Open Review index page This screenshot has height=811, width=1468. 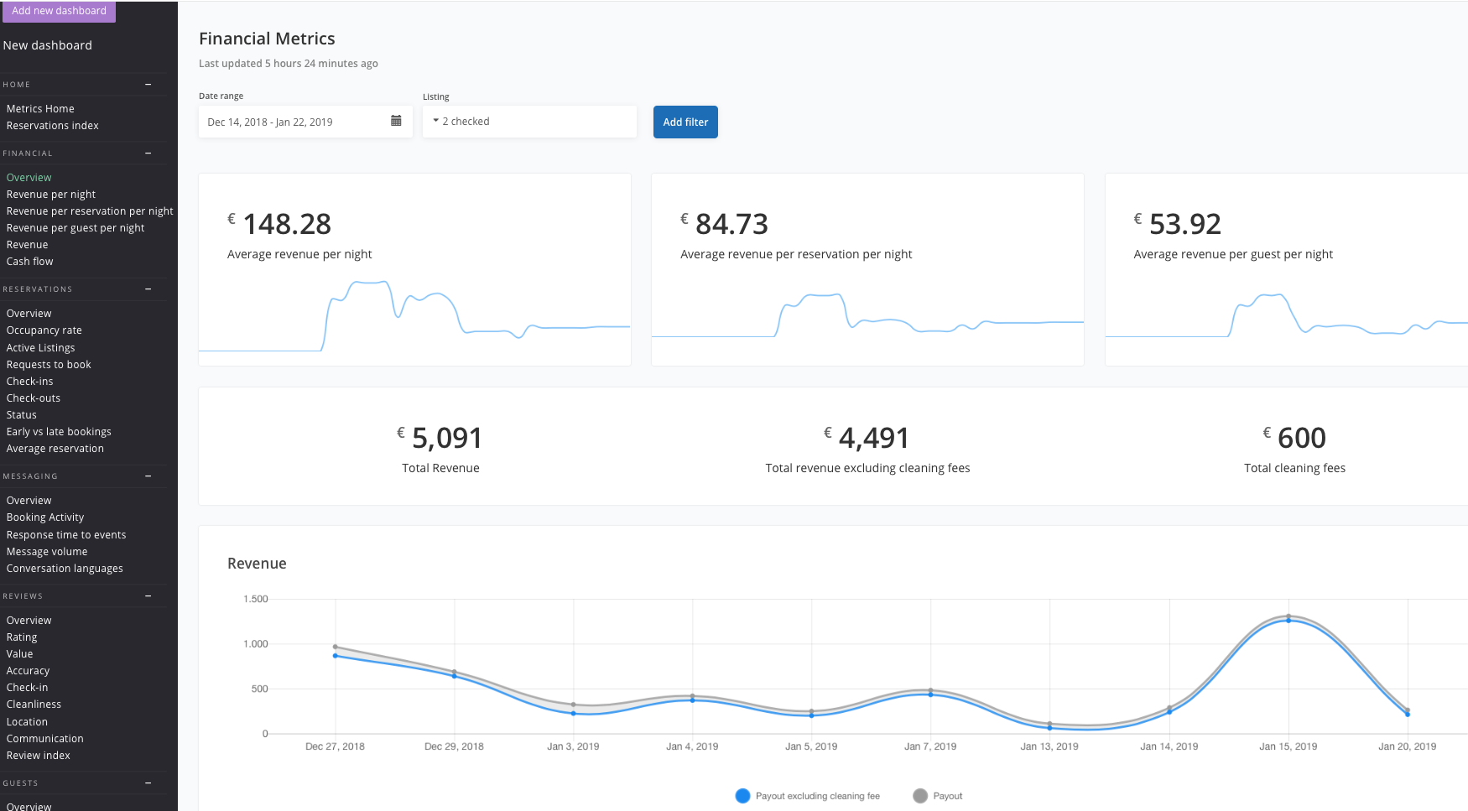39,756
